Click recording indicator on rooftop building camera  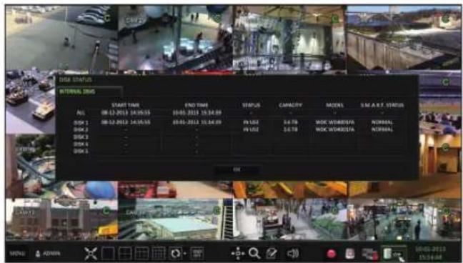(217, 210)
